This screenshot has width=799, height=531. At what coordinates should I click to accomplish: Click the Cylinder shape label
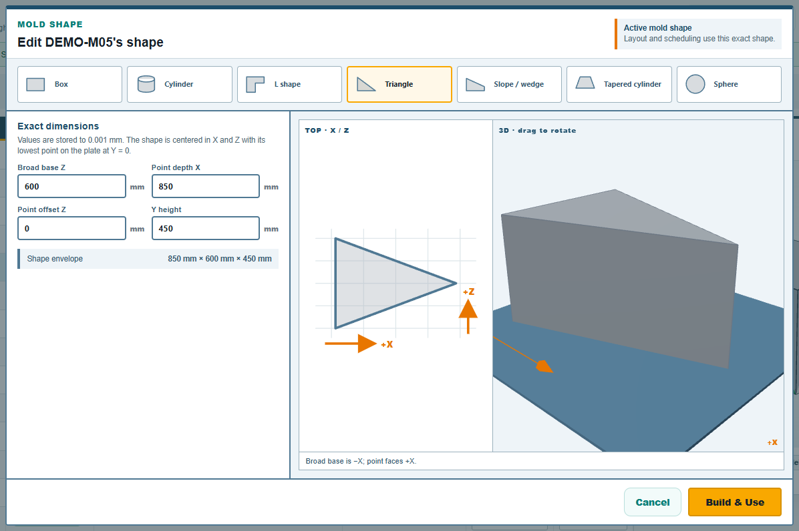tap(179, 85)
